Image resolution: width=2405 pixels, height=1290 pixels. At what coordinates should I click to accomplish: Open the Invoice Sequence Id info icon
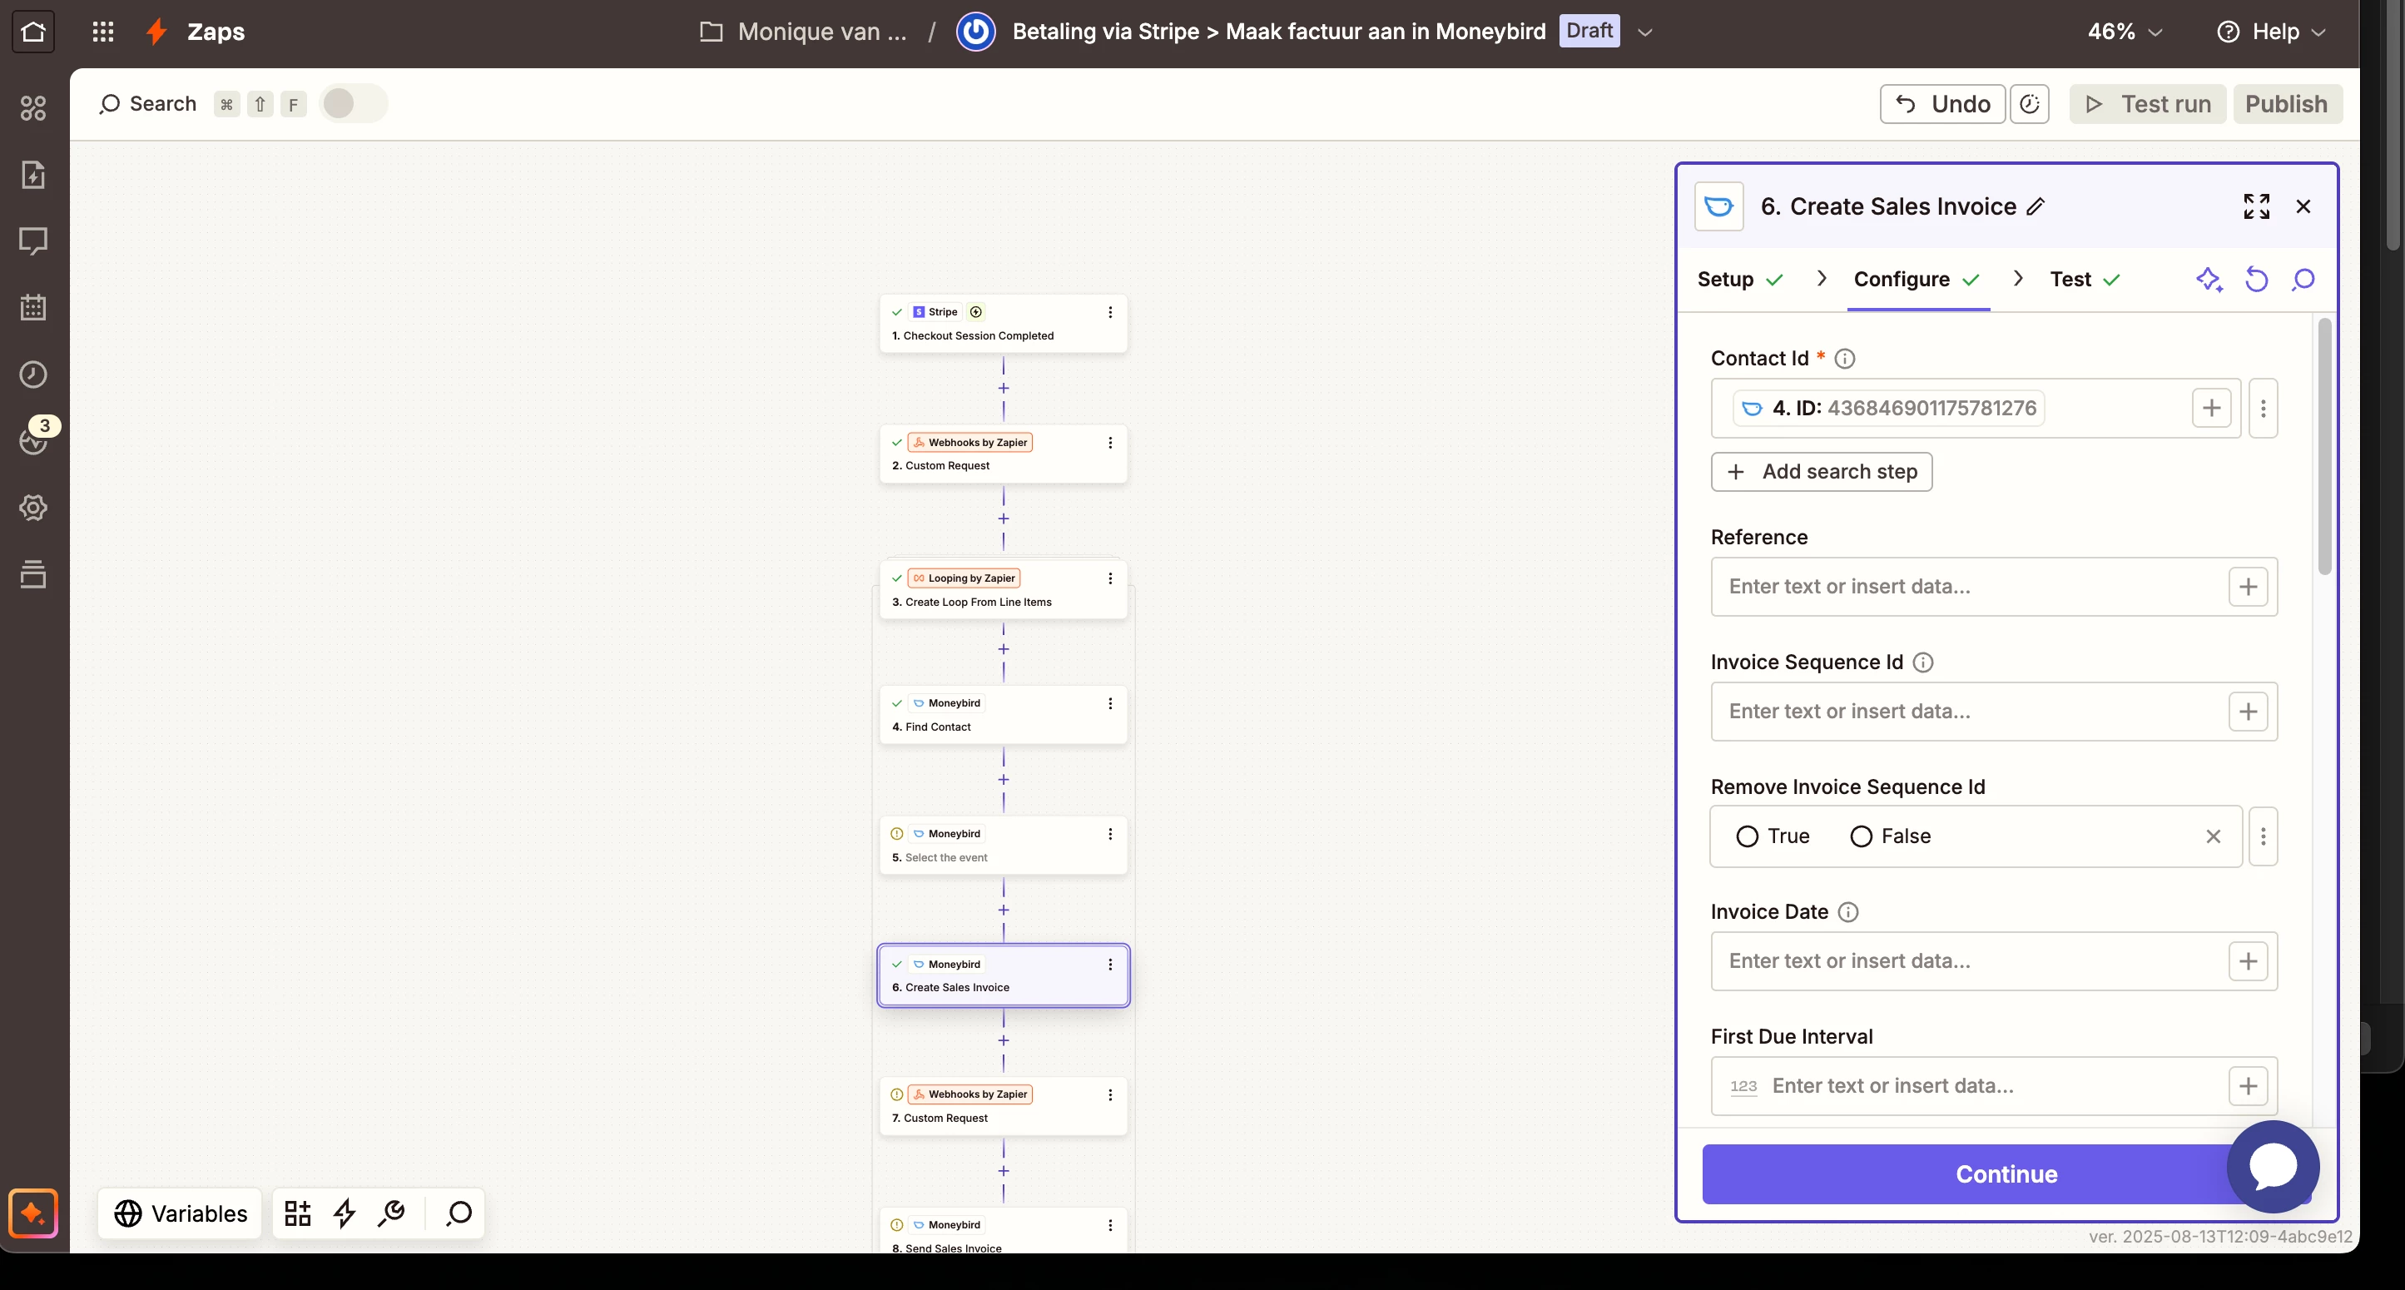click(x=1923, y=662)
